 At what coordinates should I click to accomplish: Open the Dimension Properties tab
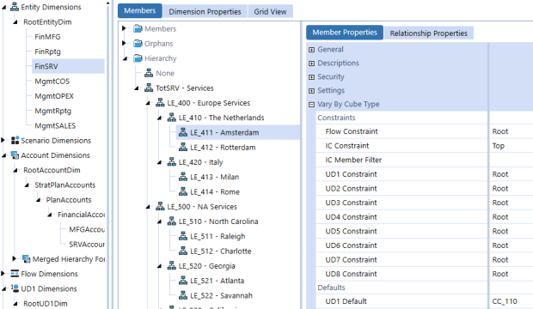point(205,11)
